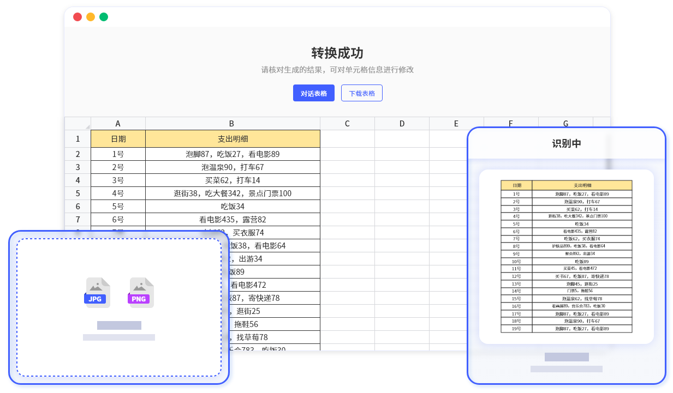
Task: Click column header B
Action: (231, 123)
